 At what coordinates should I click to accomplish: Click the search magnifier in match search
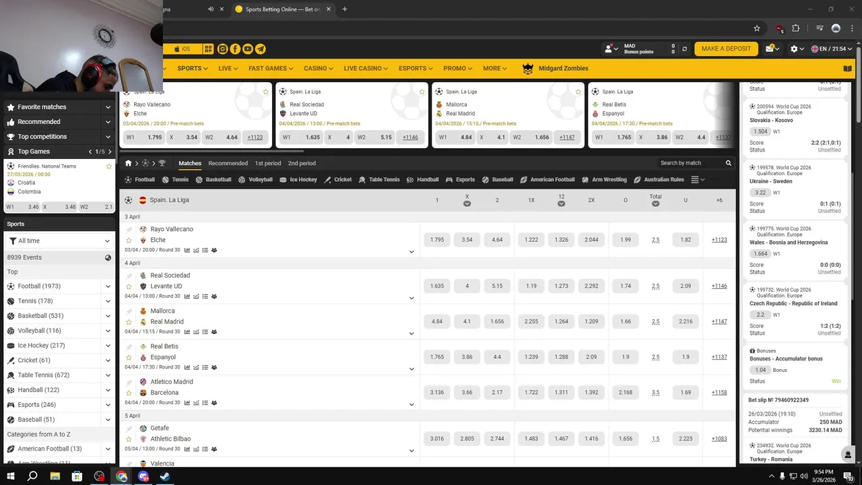(x=728, y=163)
